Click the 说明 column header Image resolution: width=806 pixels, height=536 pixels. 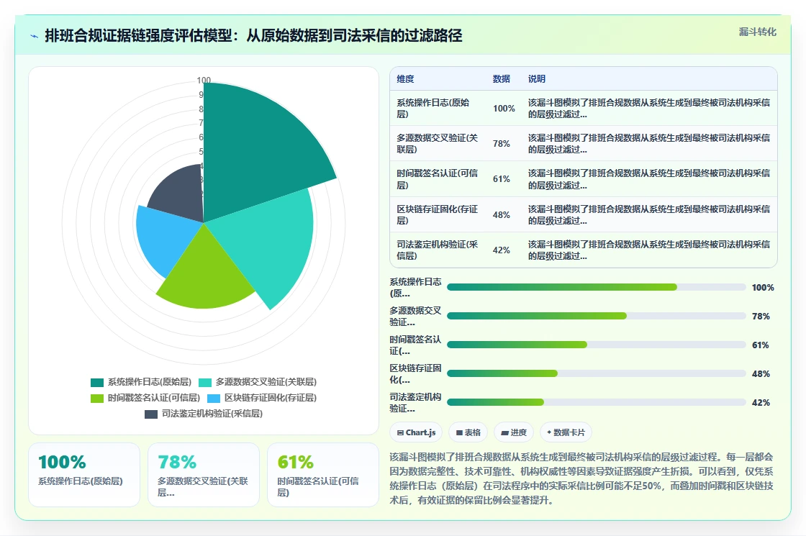point(537,78)
